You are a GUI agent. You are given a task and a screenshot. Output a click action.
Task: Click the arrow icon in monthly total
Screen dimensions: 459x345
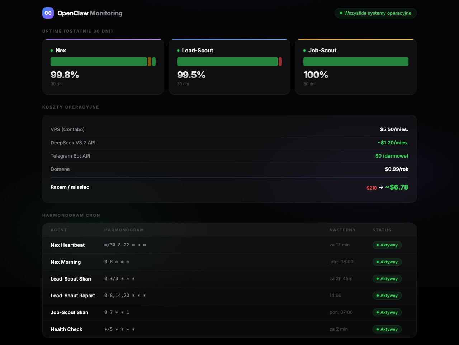coord(381,187)
